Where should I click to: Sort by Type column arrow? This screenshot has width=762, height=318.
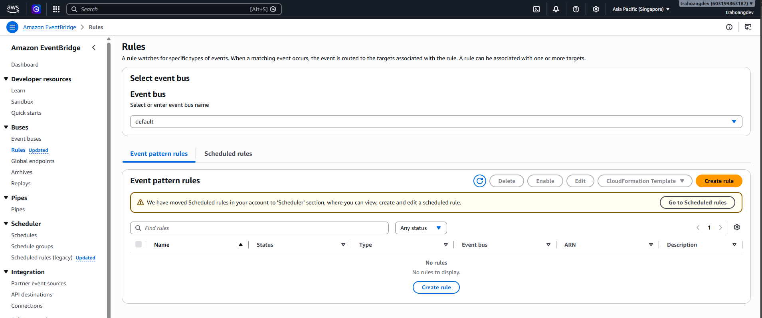pos(446,245)
